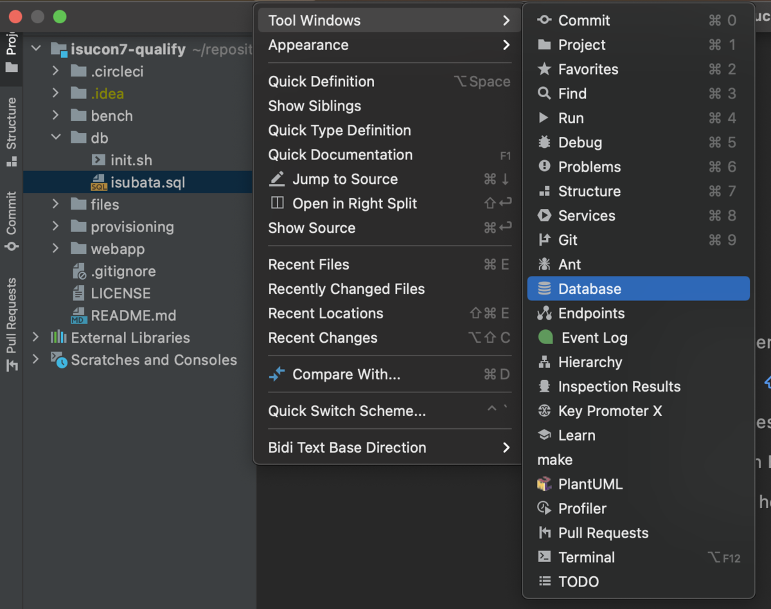Click the Debug bug icon

click(x=544, y=142)
